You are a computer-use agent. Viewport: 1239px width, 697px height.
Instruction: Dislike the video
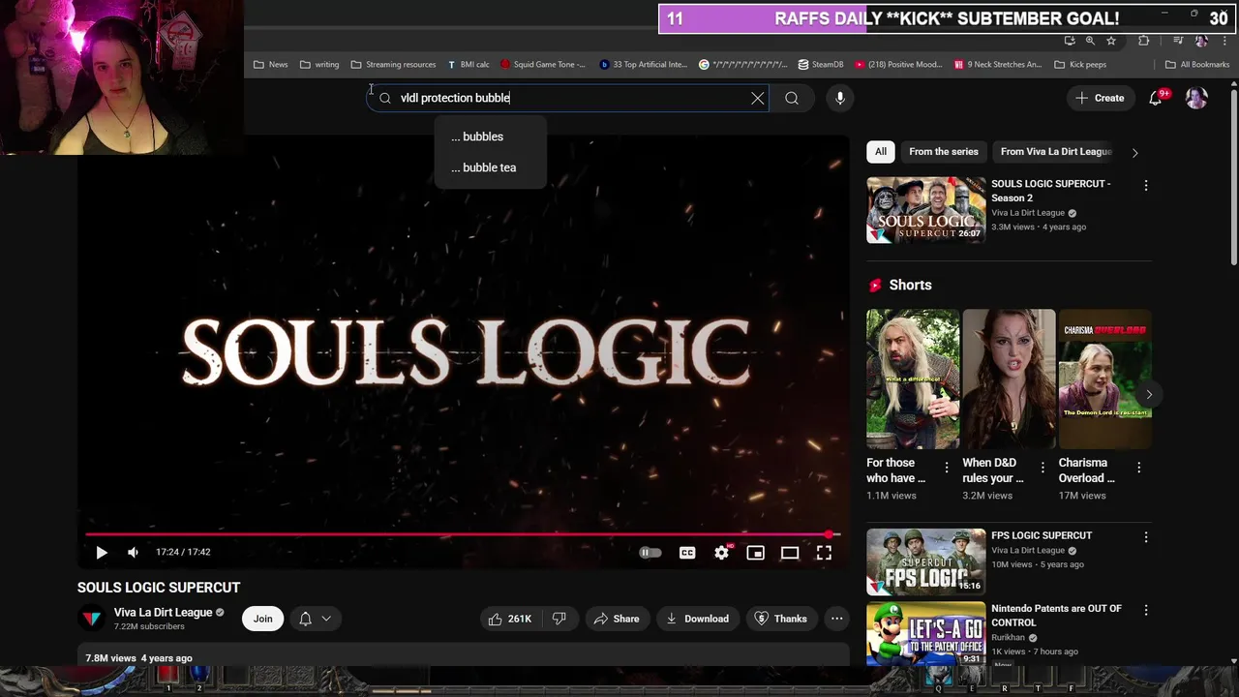pos(559,619)
